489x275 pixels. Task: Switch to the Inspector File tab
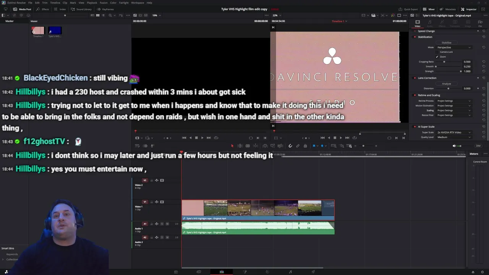[x=480, y=24]
